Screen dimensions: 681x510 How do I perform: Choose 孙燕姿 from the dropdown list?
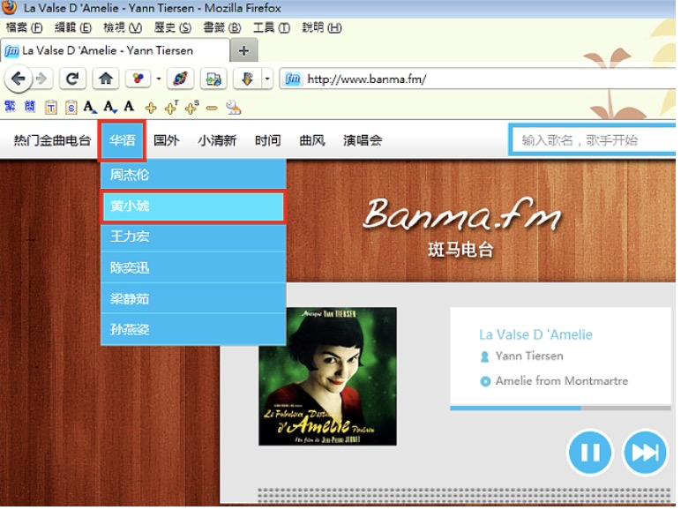[x=193, y=330]
